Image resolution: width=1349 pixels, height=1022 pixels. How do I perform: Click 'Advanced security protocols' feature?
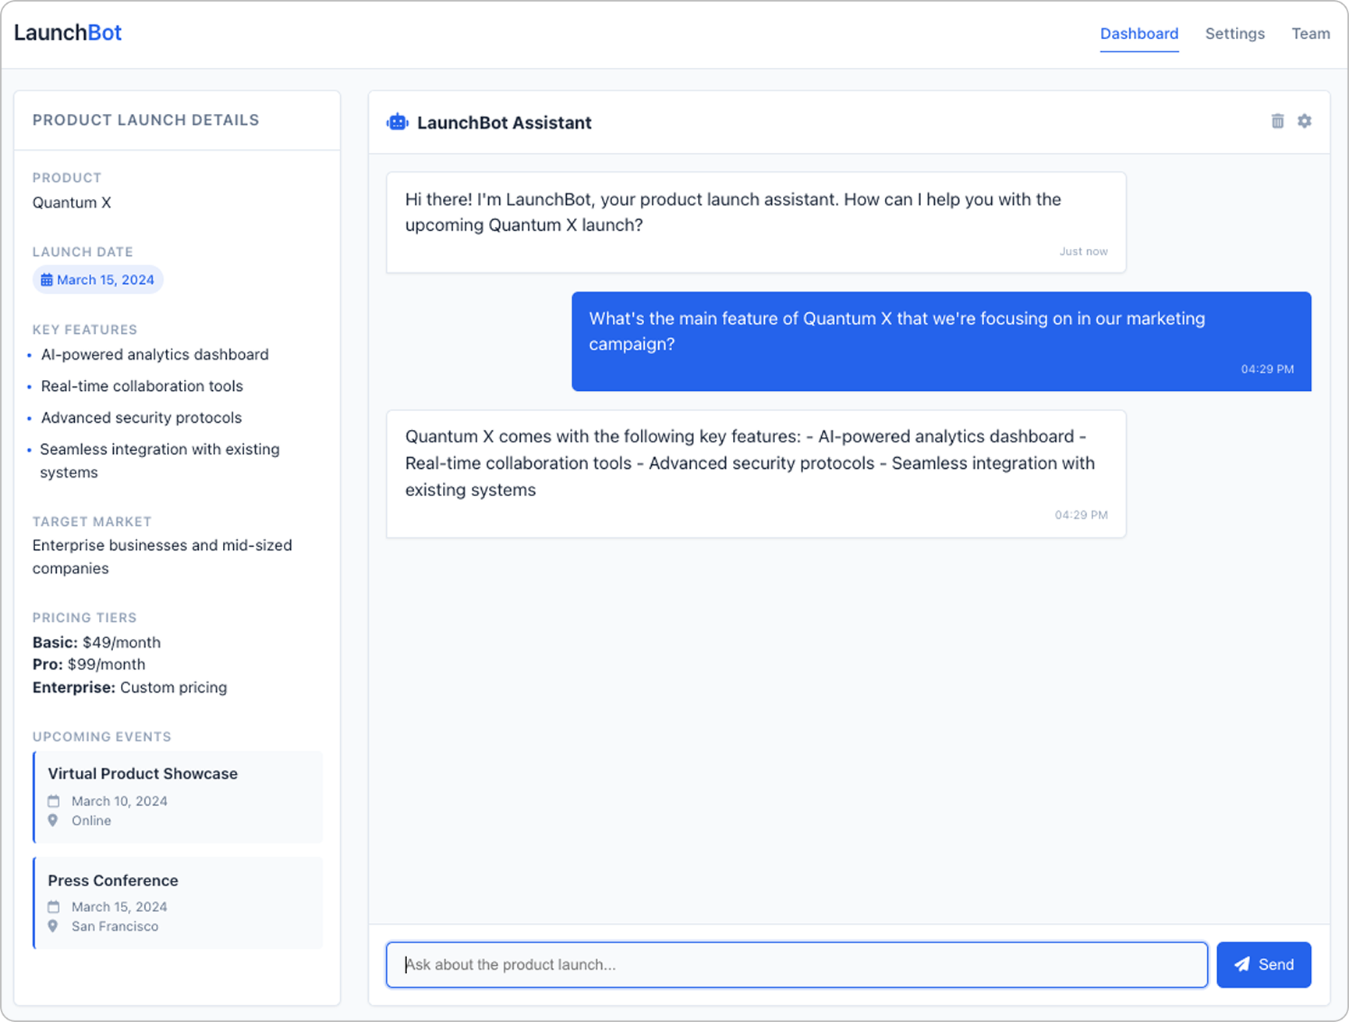click(141, 418)
